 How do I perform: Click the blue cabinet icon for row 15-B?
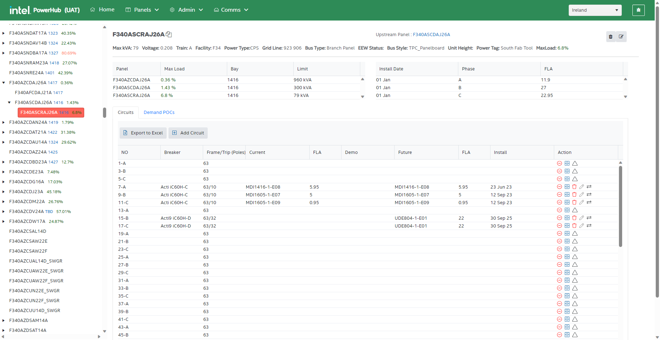[x=567, y=218]
